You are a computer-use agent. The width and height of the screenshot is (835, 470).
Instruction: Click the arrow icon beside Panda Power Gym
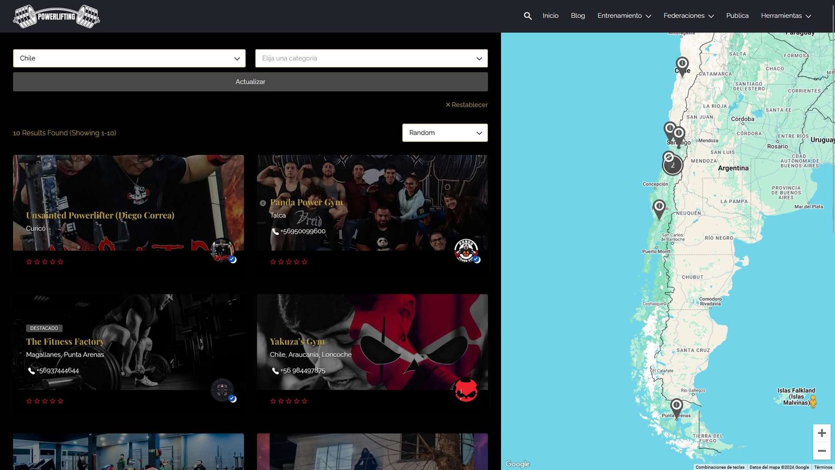click(263, 203)
